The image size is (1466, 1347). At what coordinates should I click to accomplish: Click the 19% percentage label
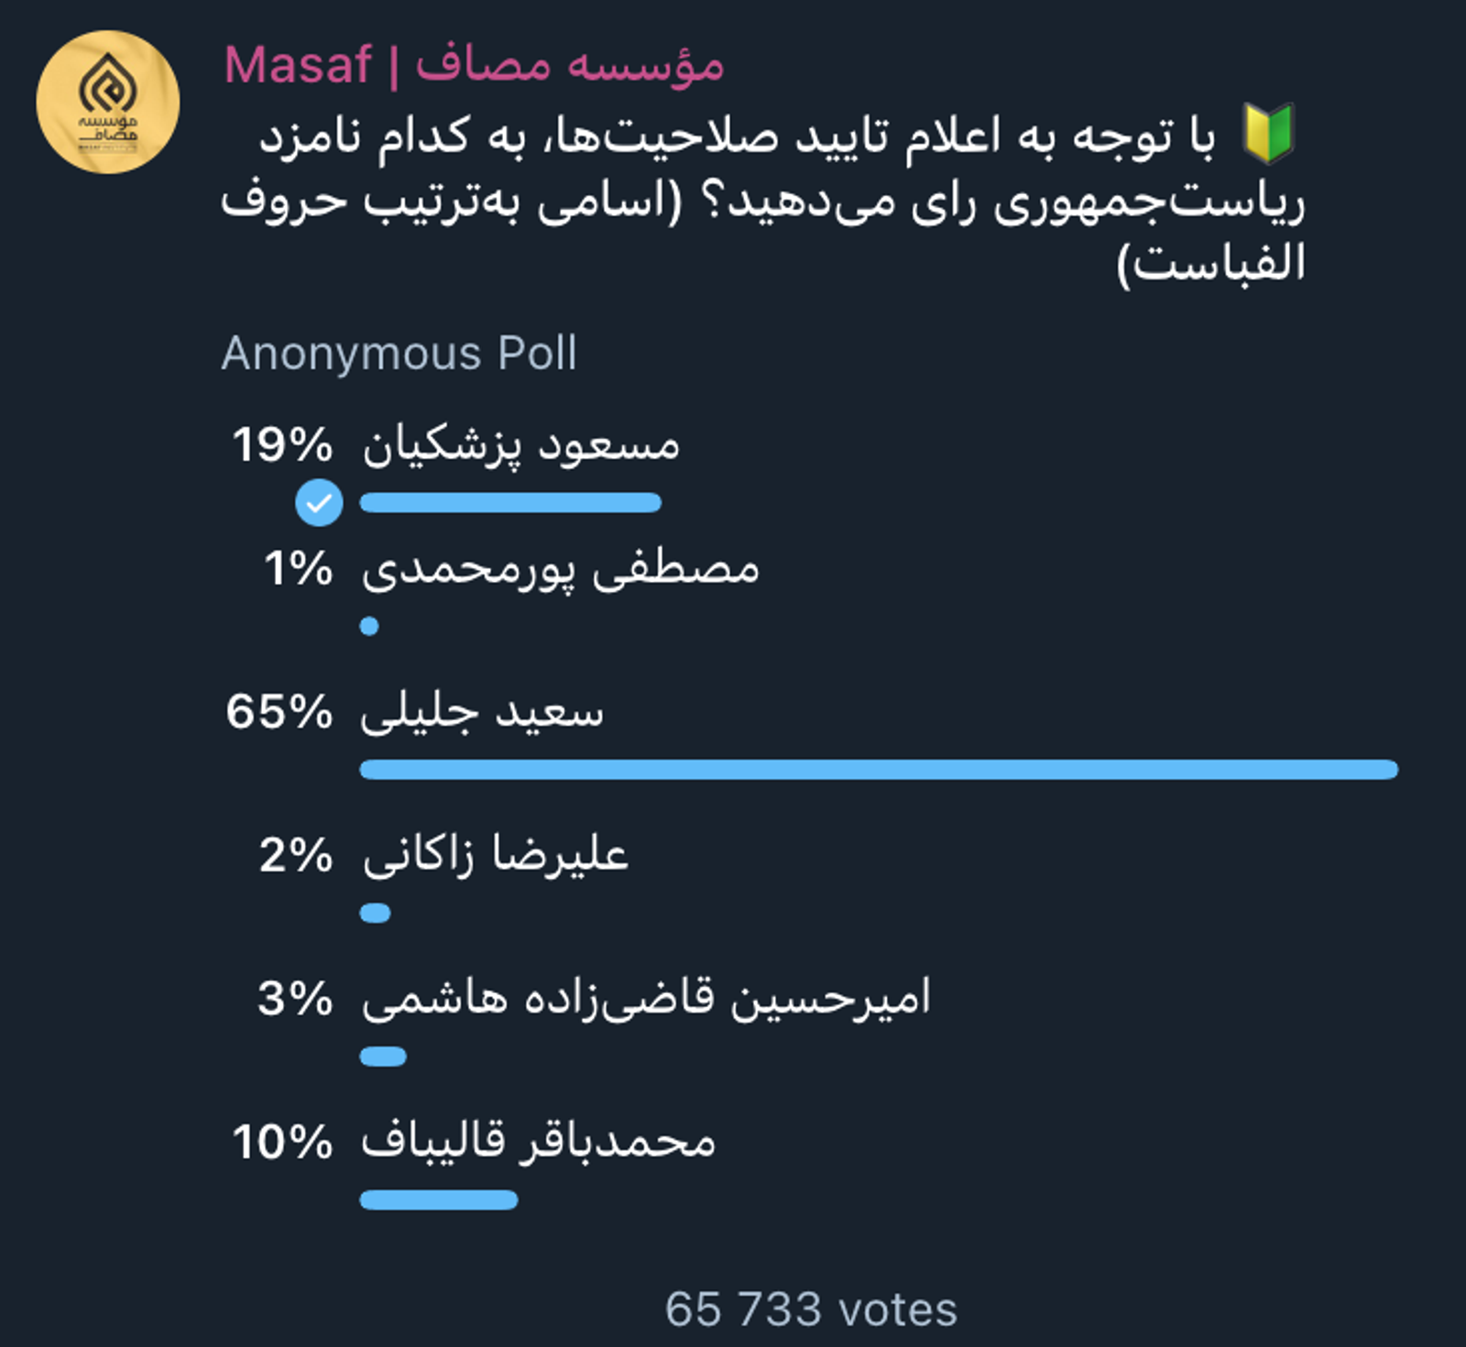click(282, 445)
